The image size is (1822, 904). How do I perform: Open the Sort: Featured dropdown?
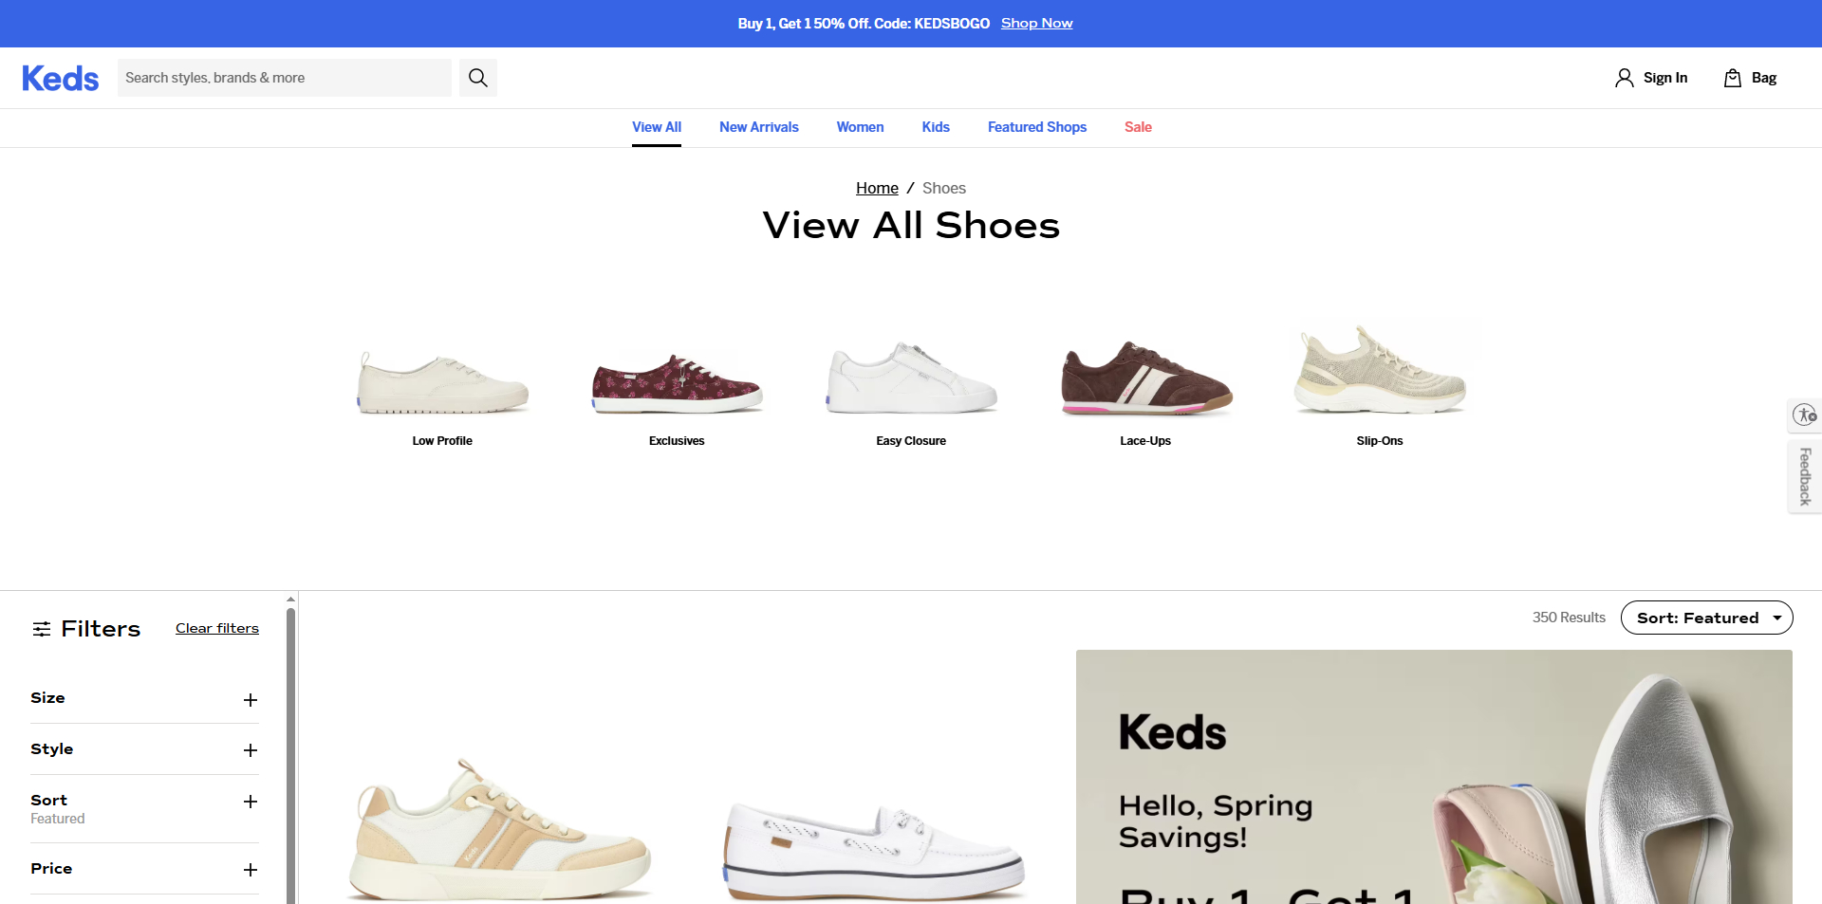tap(1705, 618)
